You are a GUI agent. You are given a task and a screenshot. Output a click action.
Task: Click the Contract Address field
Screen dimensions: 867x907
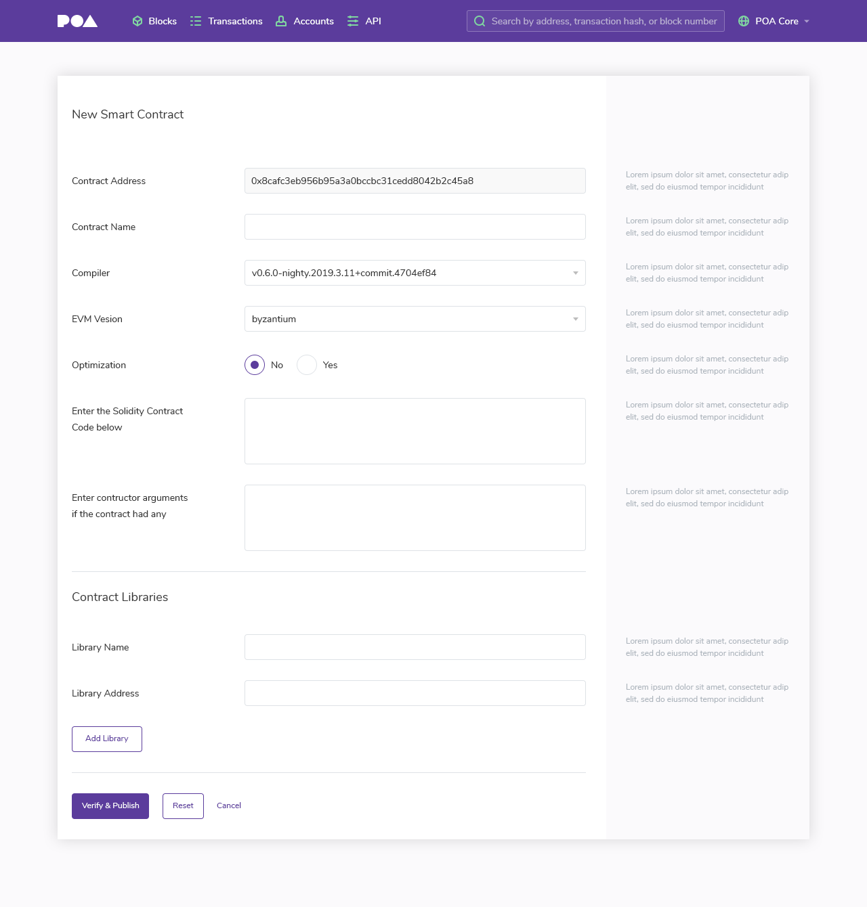click(415, 181)
